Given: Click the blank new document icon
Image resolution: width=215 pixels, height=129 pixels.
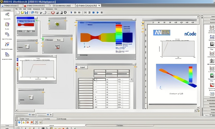Looking at the screenshot, I should (18, 12).
